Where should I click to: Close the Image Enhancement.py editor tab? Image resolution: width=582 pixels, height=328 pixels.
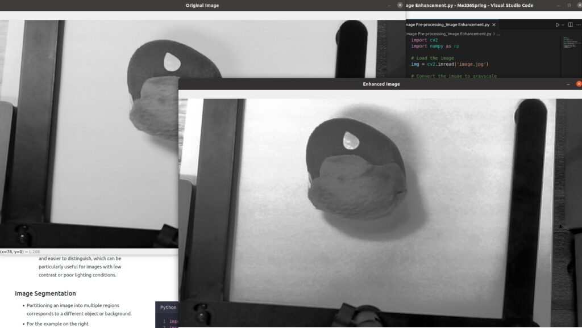tap(494, 25)
